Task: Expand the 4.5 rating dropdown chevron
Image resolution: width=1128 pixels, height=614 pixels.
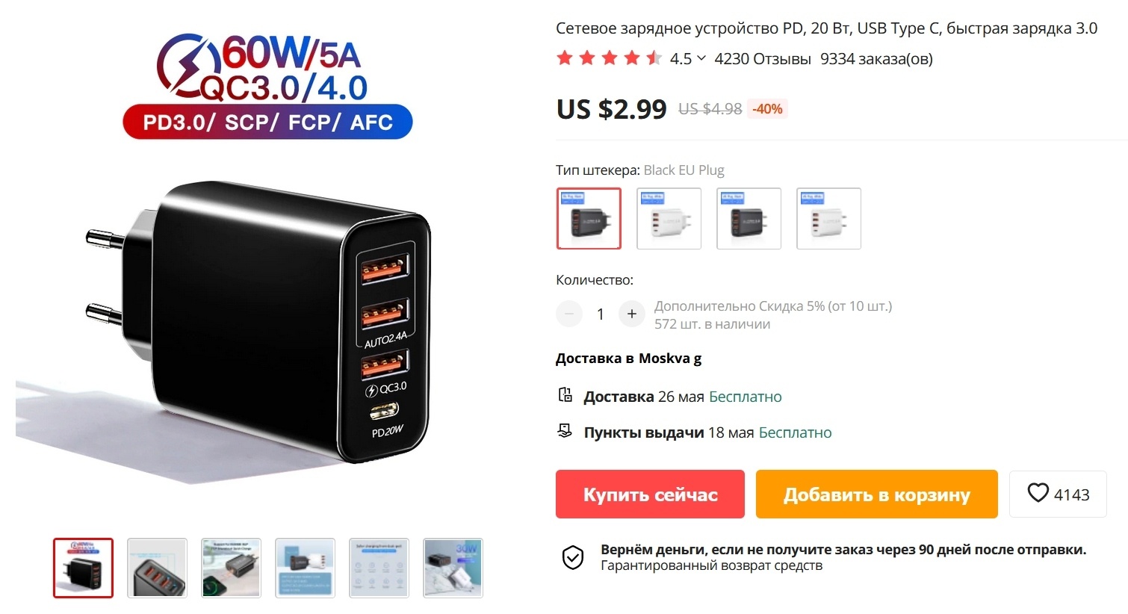Action: coord(701,58)
